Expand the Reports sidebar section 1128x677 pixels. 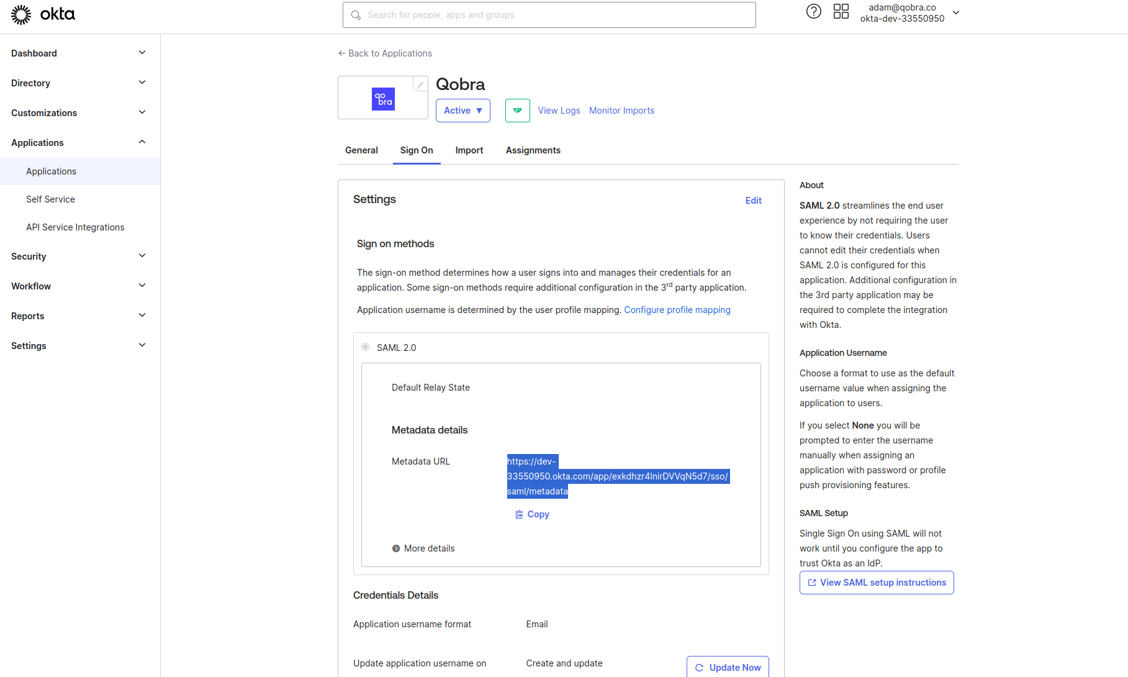tap(79, 316)
